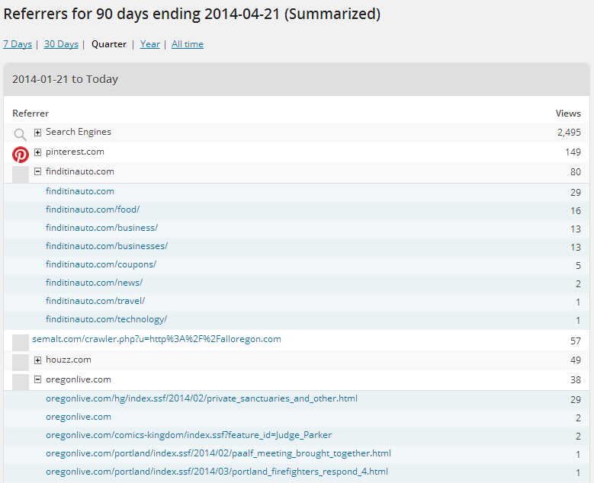Click the oregonlive.com group label
Screen dimensions: 594x483
[x=79, y=379]
